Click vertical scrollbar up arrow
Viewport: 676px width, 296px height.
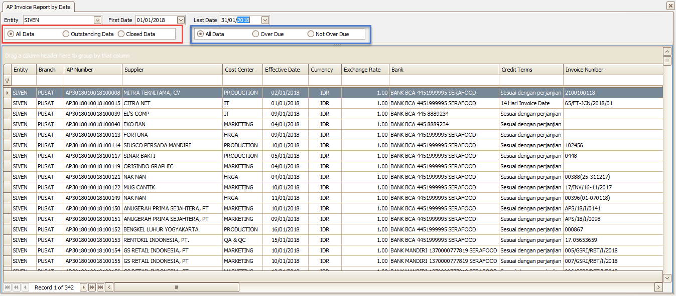667,52
